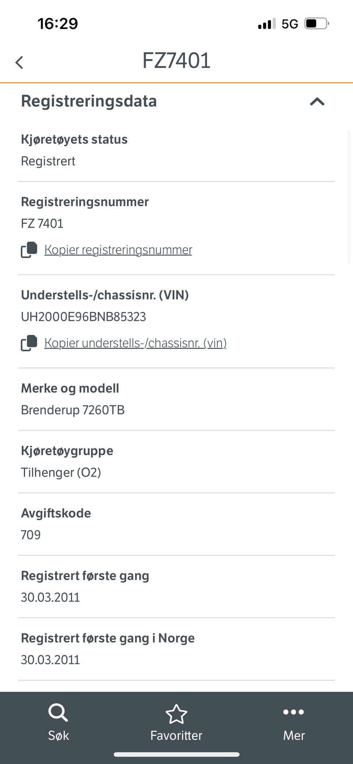Tap the cellular signal bars icon
Image resolution: width=353 pixels, height=764 pixels.
pyautogui.click(x=267, y=24)
